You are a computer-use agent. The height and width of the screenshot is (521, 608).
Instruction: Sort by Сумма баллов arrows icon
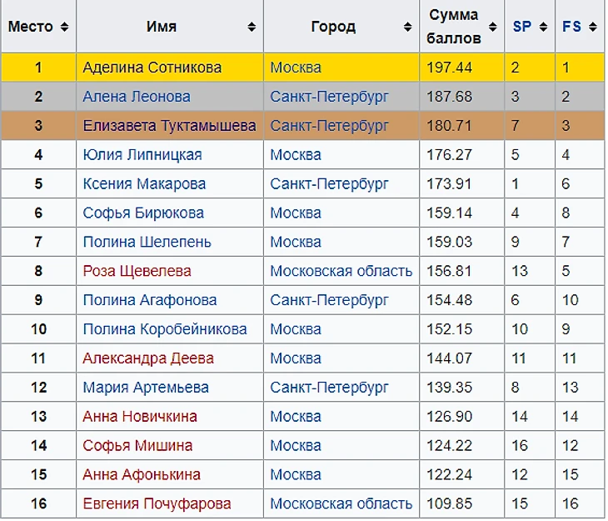point(493,27)
